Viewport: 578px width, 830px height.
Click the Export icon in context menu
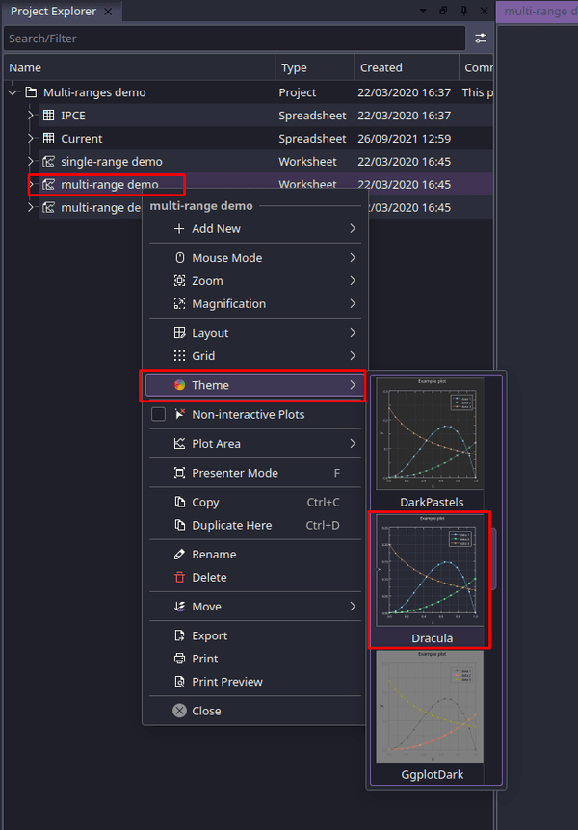tap(179, 635)
